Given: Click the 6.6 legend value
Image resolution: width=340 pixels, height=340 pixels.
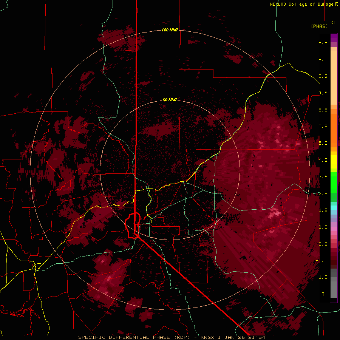Looking at the screenshot, I should (x=323, y=110).
